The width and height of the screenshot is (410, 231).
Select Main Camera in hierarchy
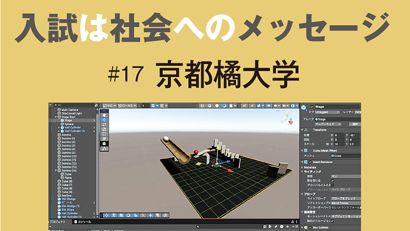pyautogui.click(x=70, y=110)
